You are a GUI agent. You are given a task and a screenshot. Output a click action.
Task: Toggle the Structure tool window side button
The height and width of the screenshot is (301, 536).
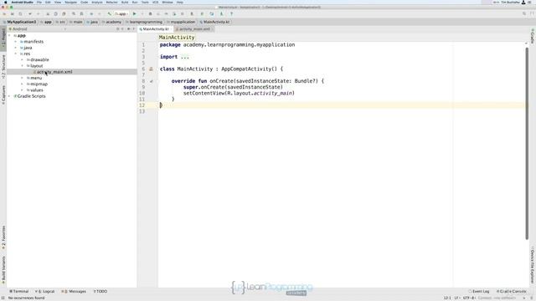tap(3, 67)
